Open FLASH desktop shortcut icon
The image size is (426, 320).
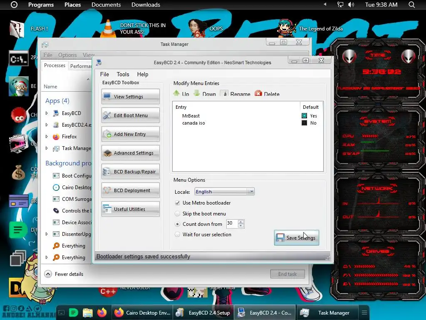coord(17,29)
